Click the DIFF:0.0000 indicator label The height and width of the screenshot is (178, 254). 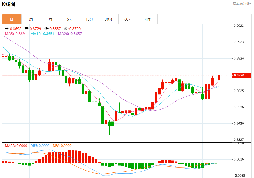point(40,146)
